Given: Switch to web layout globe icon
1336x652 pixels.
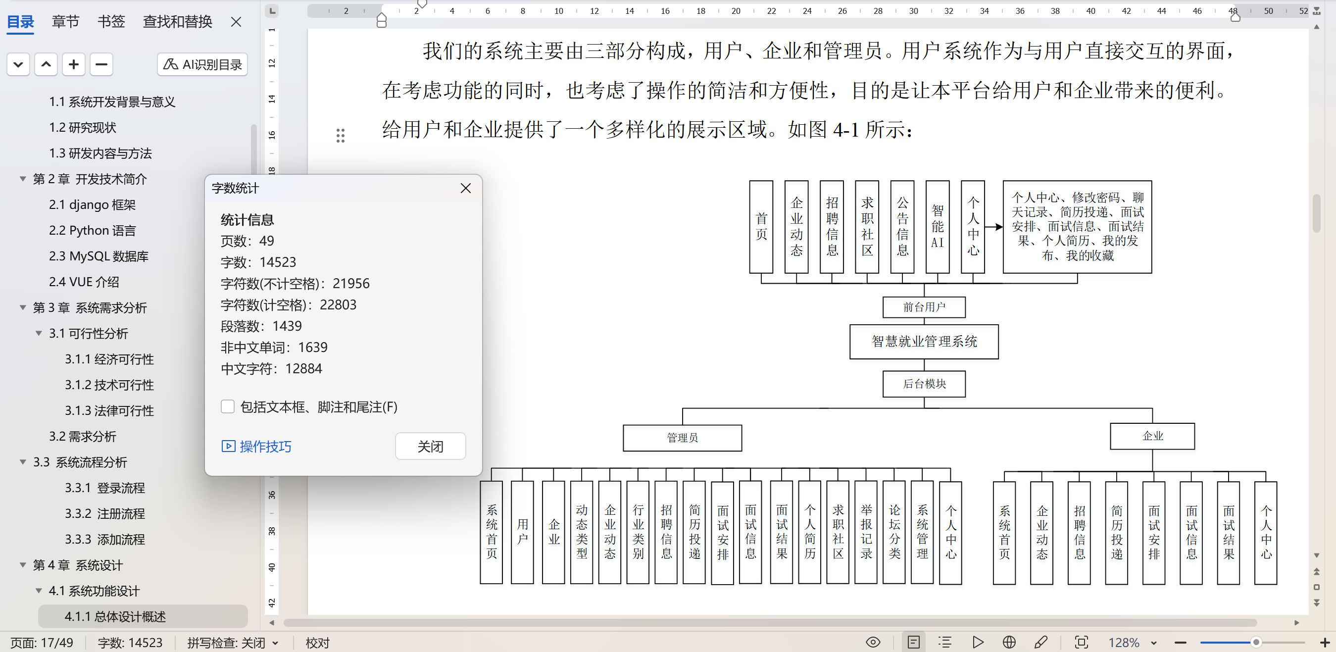Looking at the screenshot, I should (1009, 642).
